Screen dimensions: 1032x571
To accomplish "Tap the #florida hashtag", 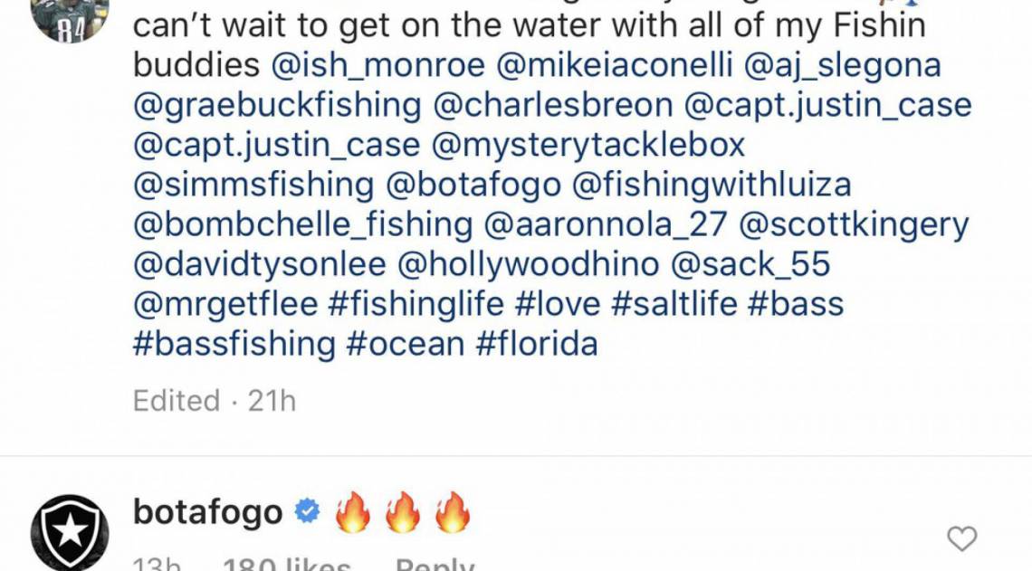I will tap(539, 344).
